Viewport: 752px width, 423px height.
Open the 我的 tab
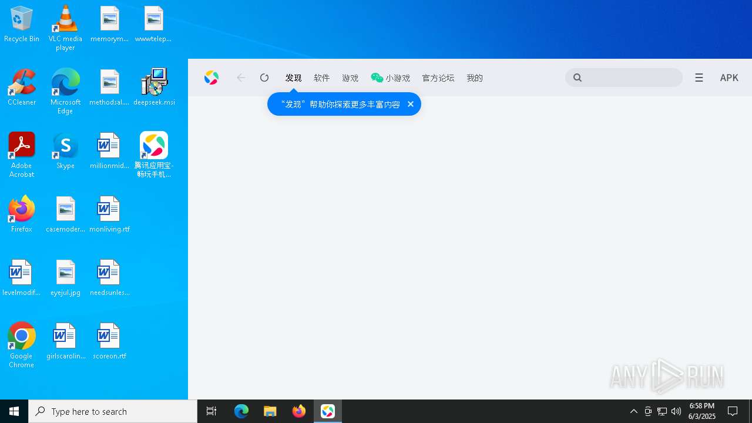click(475, 78)
